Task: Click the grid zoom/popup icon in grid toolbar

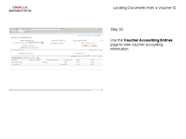Action: (87, 56)
